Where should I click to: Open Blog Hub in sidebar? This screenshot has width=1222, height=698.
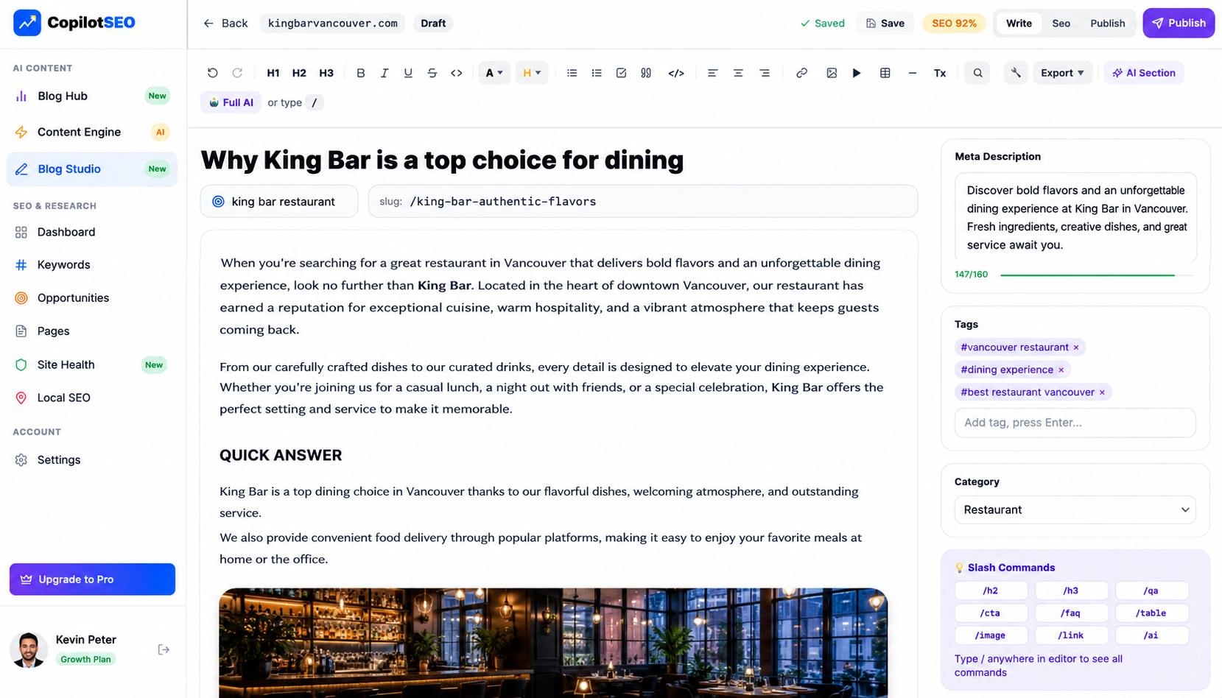coord(92,96)
